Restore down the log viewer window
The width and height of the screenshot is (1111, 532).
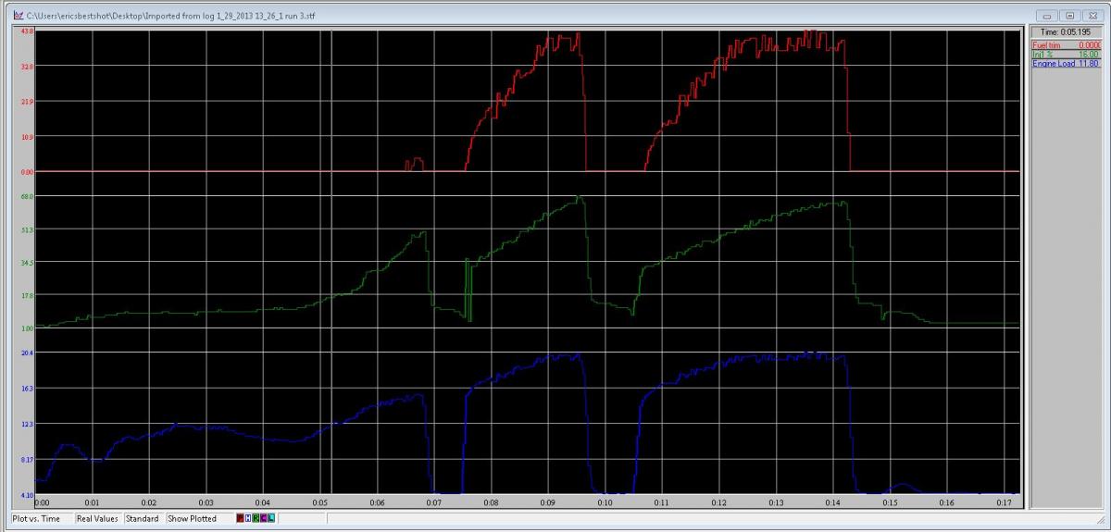pos(1070,16)
